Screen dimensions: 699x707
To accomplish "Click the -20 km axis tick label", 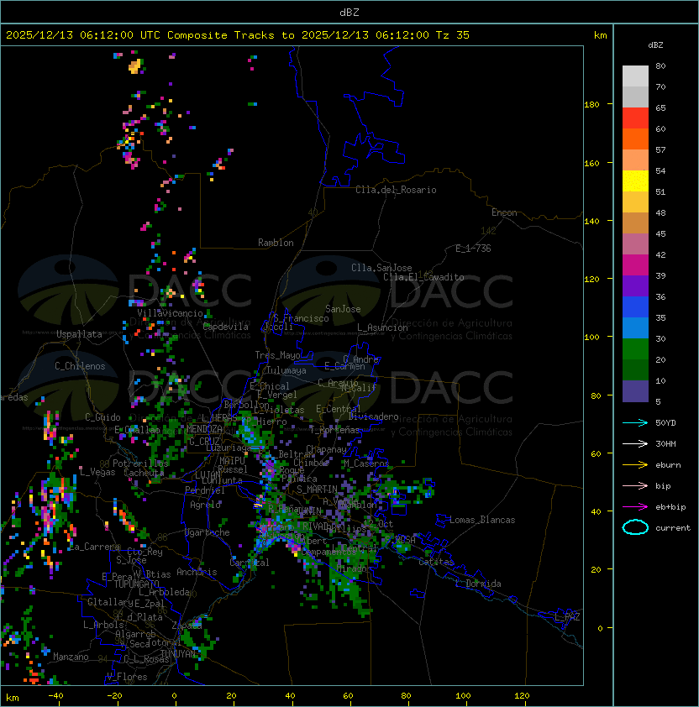I will [114, 696].
